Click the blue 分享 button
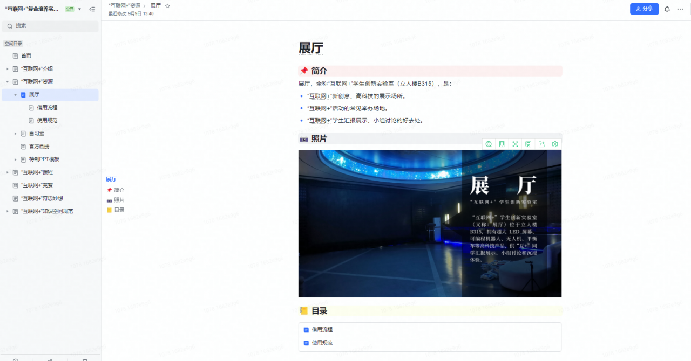 (644, 9)
